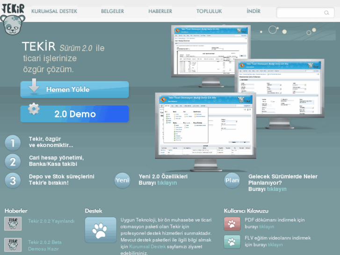Click 'Depo ve Stok süreçlerini' text
Viewport: 340px width, 255px height.
click(62, 176)
